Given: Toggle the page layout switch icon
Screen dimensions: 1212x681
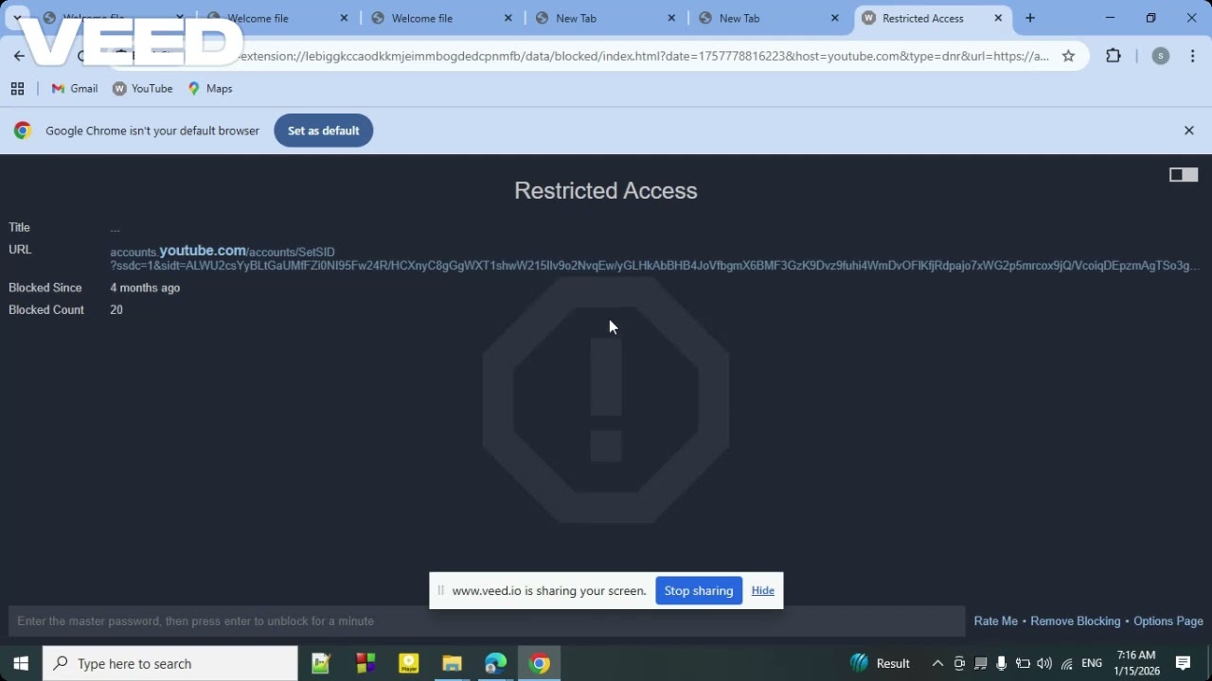Looking at the screenshot, I should pos(1184,175).
